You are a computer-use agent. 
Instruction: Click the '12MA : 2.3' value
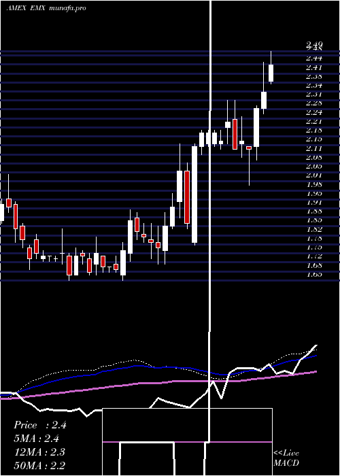click(x=39, y=452)
